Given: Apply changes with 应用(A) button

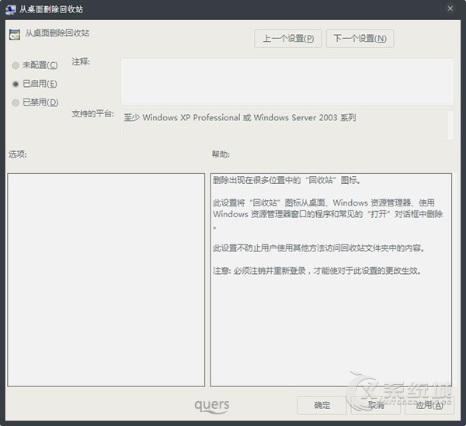Looking at the screenshot, I should 429,405.
